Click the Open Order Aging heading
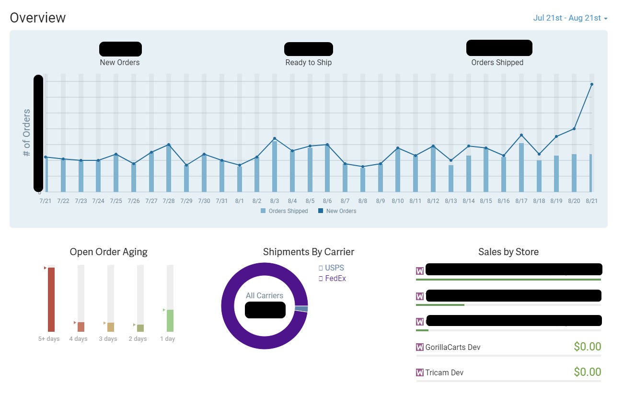 109,252
